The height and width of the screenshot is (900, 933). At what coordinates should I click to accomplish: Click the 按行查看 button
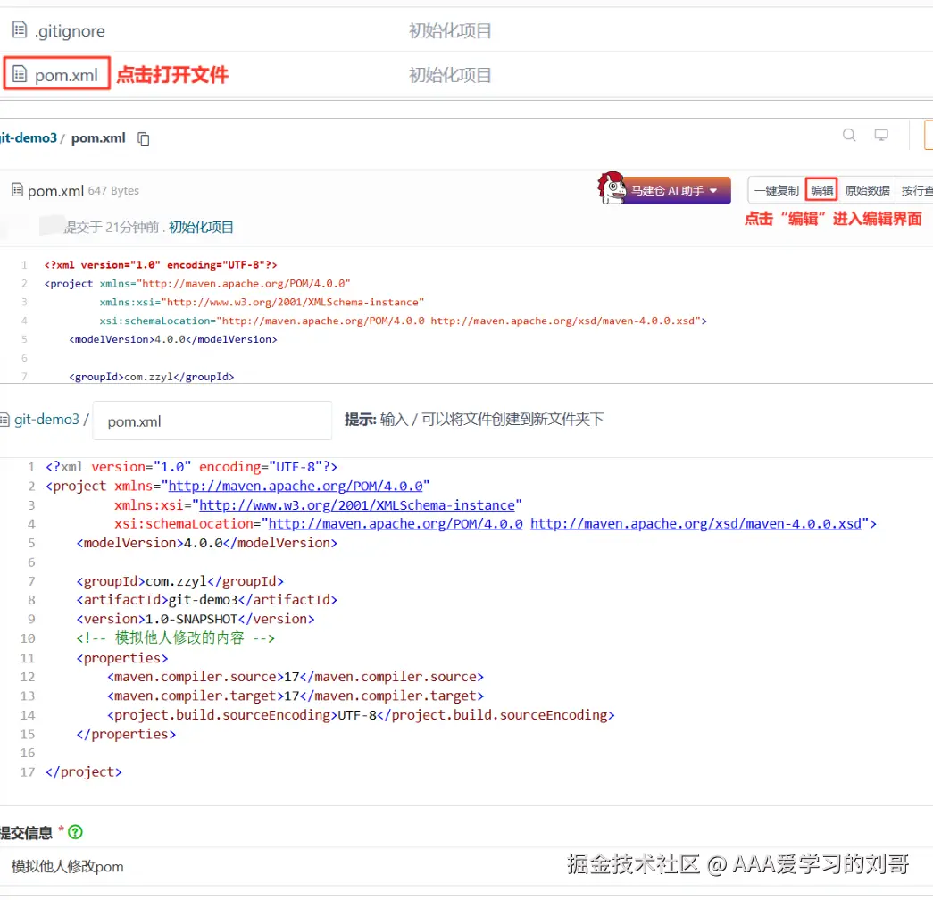[x=916, y=190]
